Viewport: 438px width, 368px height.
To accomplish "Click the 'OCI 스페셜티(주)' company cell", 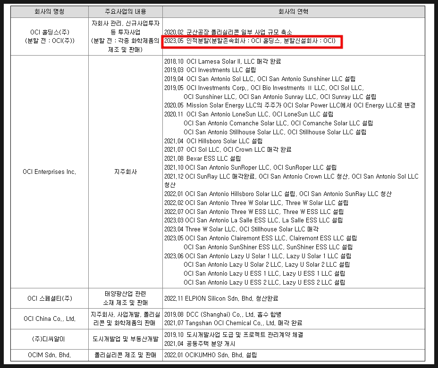I will 50,298.
